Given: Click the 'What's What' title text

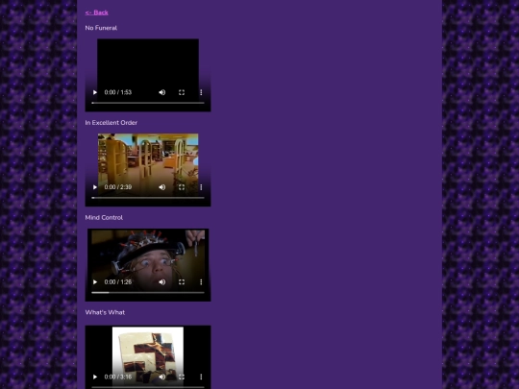Looking at the screenshot, I should (105, 312).
